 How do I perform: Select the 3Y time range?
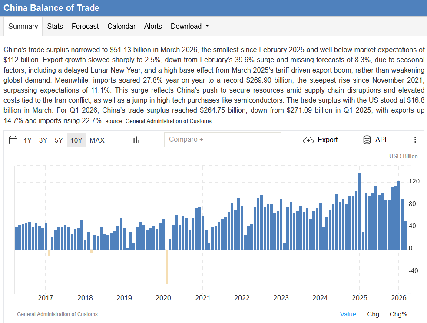coord(43,140)
